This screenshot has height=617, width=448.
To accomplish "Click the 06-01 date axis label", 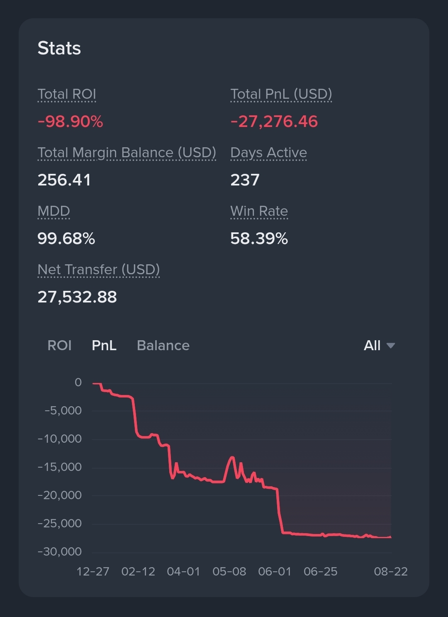I will point(275,572).
